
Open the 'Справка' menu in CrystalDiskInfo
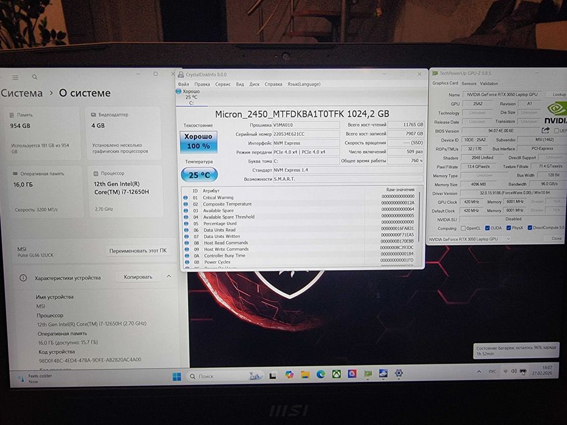click(x=273, y=84)
